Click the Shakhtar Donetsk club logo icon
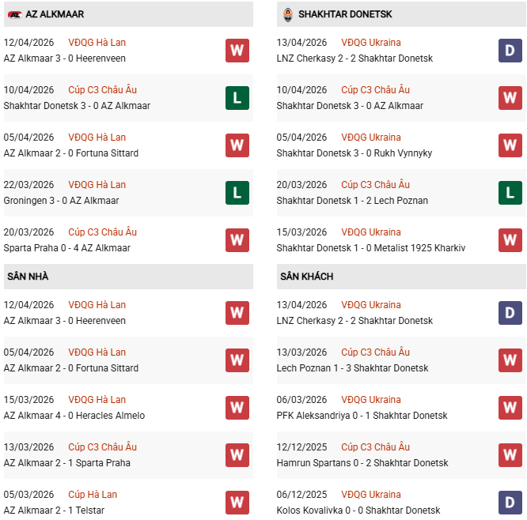 (x=287, y=14)
